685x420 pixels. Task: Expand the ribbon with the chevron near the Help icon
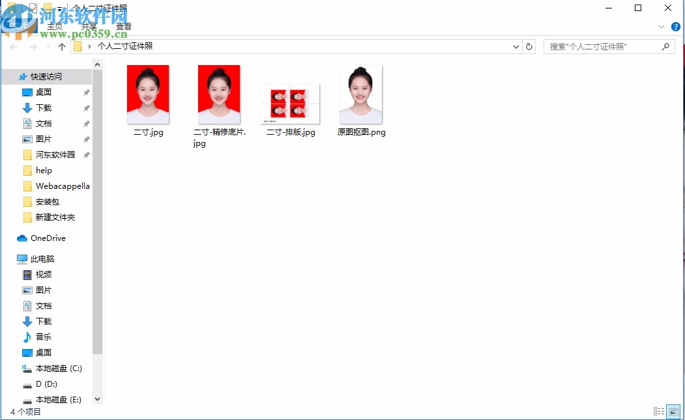(662, 27)
